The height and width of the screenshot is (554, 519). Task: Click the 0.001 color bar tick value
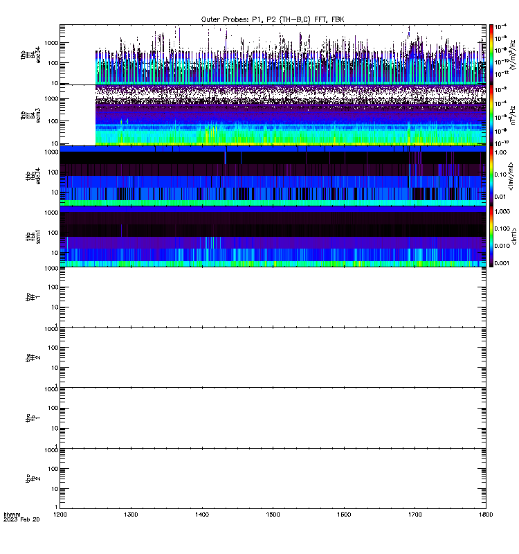[x=502, y=263]
